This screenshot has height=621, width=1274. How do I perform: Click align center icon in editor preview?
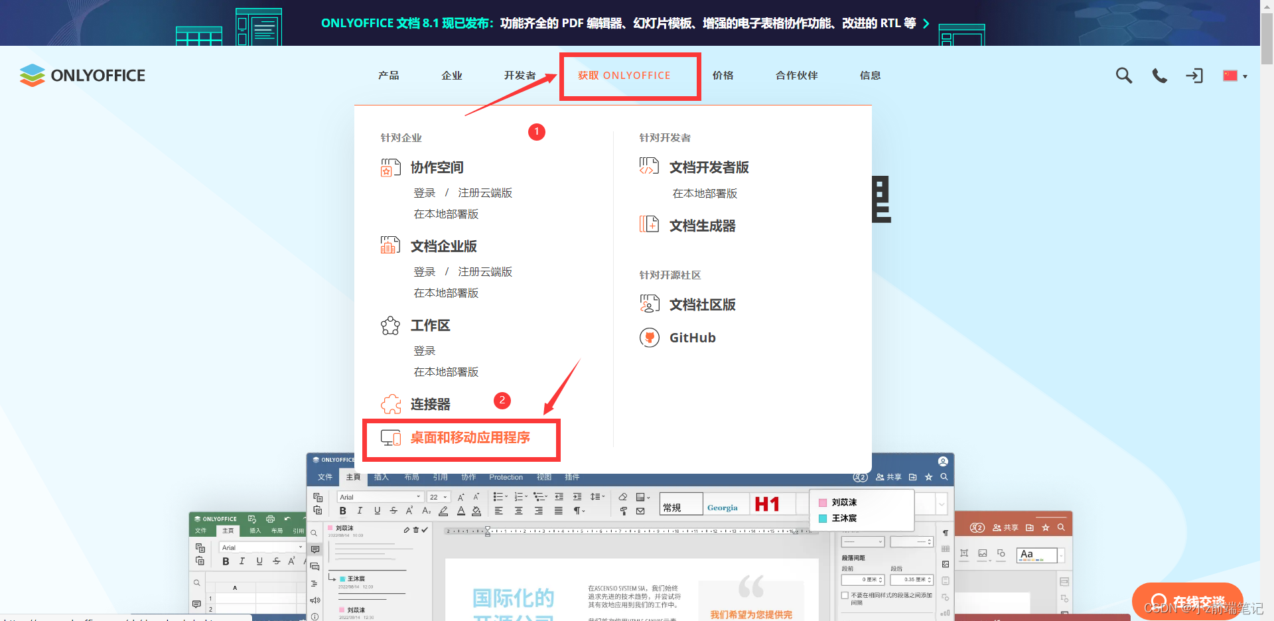pyautogui.click(x=518, y=511)
